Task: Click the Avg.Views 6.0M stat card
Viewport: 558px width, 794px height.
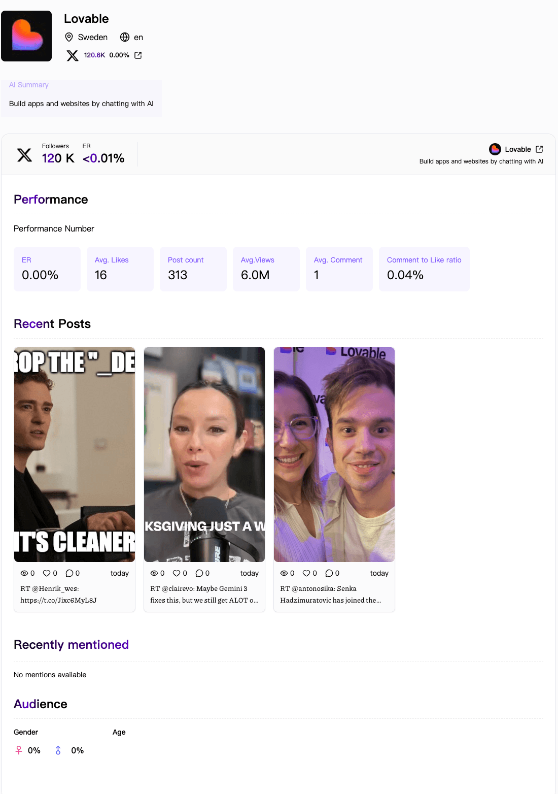Action: (x=266, y=269)
